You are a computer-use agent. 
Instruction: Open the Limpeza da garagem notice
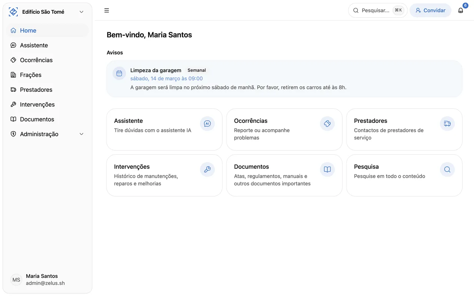(156, 70)
